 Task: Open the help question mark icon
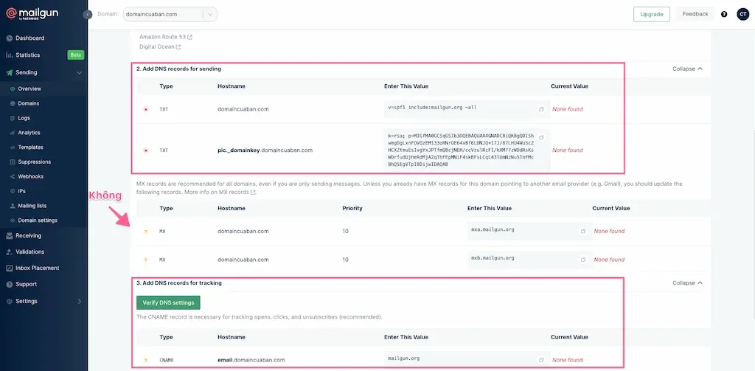coord(724,15)
